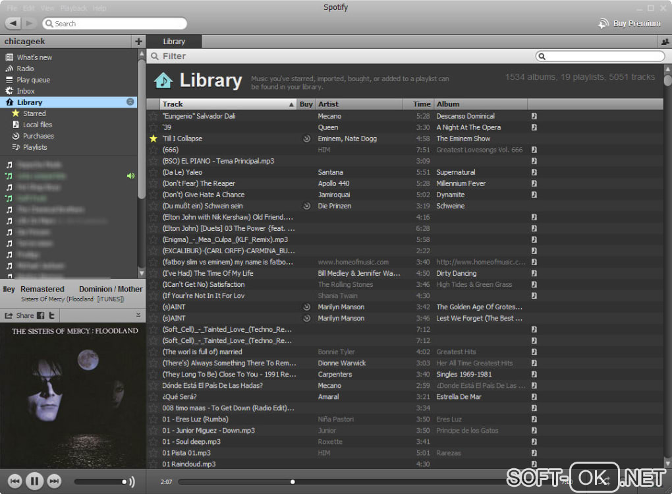Screen dimensions: 672x494
Task: Sort by the Artist column header
Action: [358, 104]
